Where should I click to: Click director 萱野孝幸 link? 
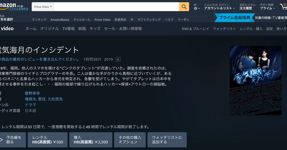32,93
